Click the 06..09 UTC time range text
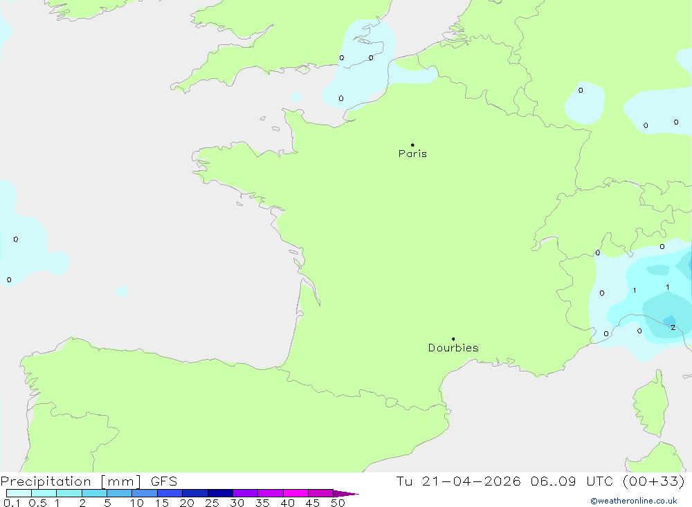Image resolution: width=692 pixels, height=507 pixels. click(572, 481)
